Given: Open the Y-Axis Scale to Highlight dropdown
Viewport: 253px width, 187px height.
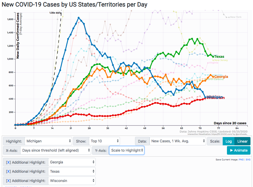Looking at the screenshot, I should [x=126, y=150].
